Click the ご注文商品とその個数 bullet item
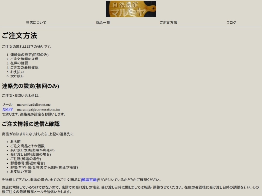 27,146
